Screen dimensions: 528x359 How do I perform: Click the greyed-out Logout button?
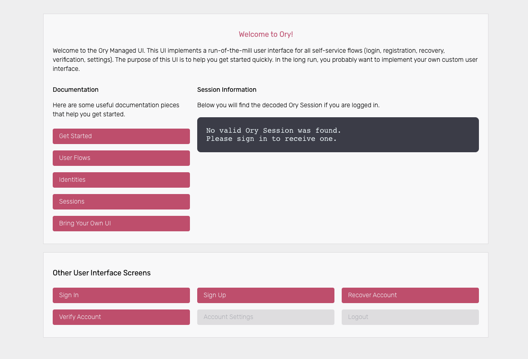click(410, 317)
